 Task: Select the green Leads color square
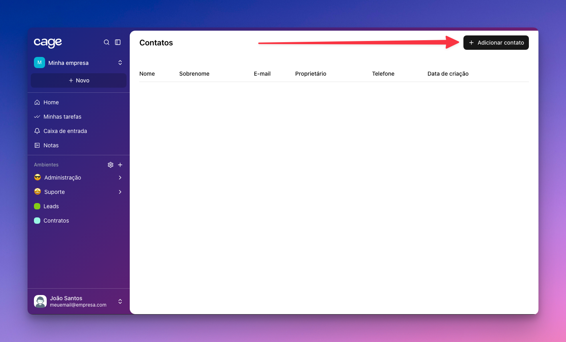[x=37, y=206]
